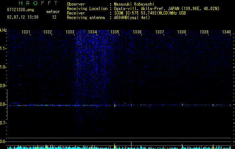Click the time axis label 1334

click(x=93, y=32)
